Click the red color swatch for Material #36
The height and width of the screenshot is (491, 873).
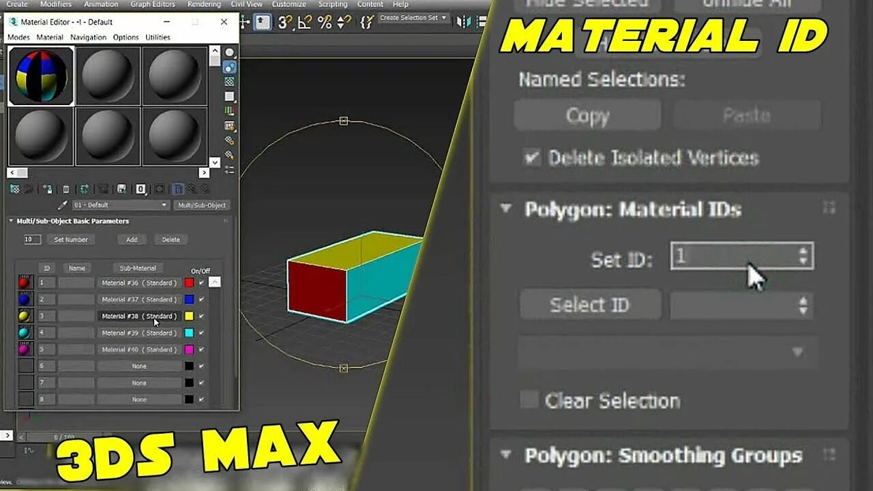click(190, 282)
